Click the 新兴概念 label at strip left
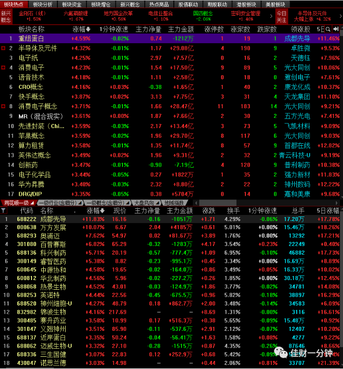 click(6, 16)
